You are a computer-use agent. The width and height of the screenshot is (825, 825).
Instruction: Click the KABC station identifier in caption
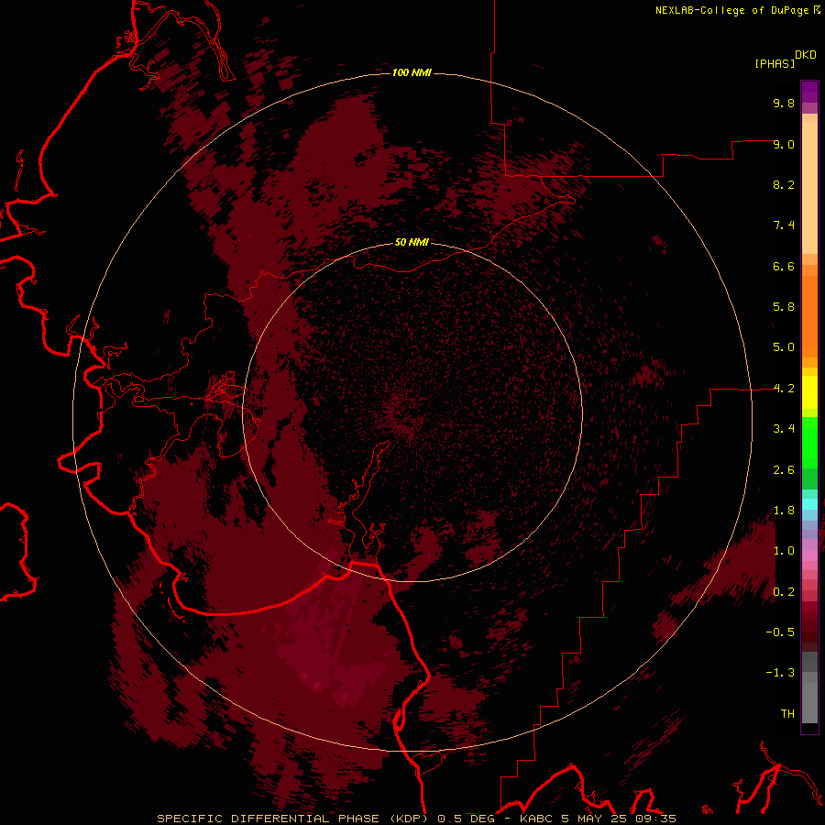(536, 819)
